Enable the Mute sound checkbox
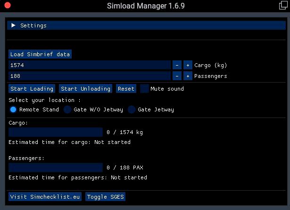Viewport: 290px width, 210px height. (x=144, y=89)
